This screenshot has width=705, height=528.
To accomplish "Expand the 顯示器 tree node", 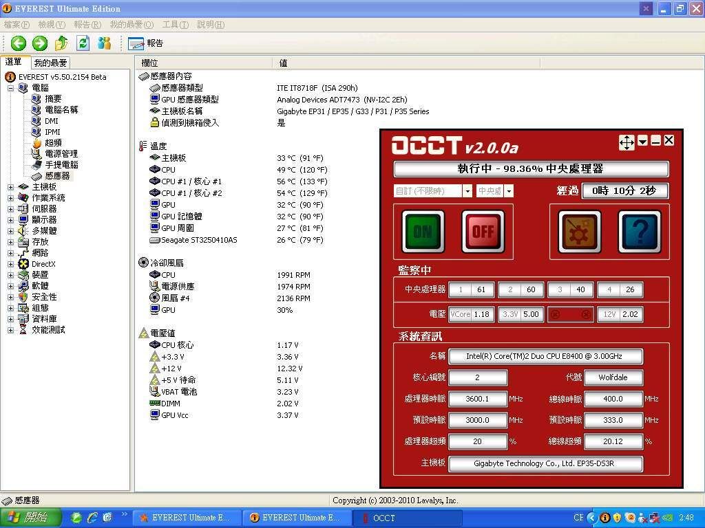I will coord(11,220).
